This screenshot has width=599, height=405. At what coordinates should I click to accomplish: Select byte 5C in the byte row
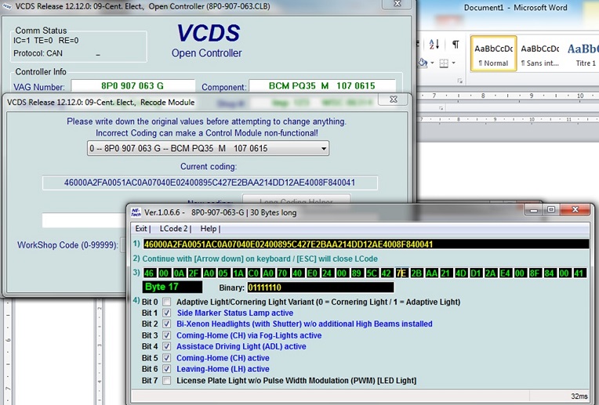click(372, 273)
